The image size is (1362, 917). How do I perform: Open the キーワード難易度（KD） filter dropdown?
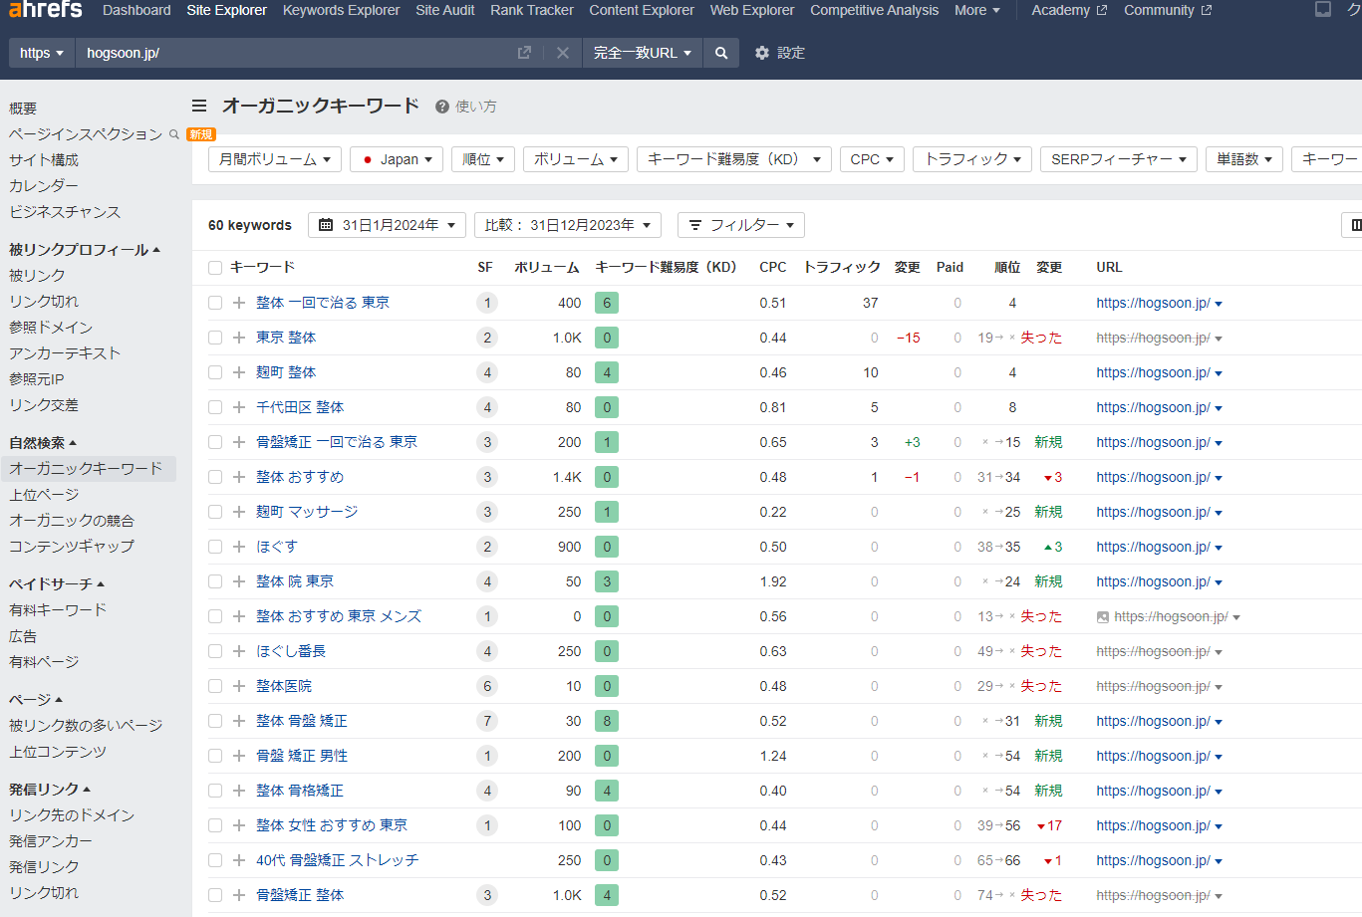point(733,159)
